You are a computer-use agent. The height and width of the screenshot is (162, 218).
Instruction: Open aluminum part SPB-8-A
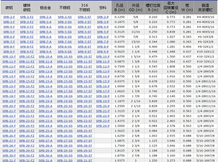45,47
